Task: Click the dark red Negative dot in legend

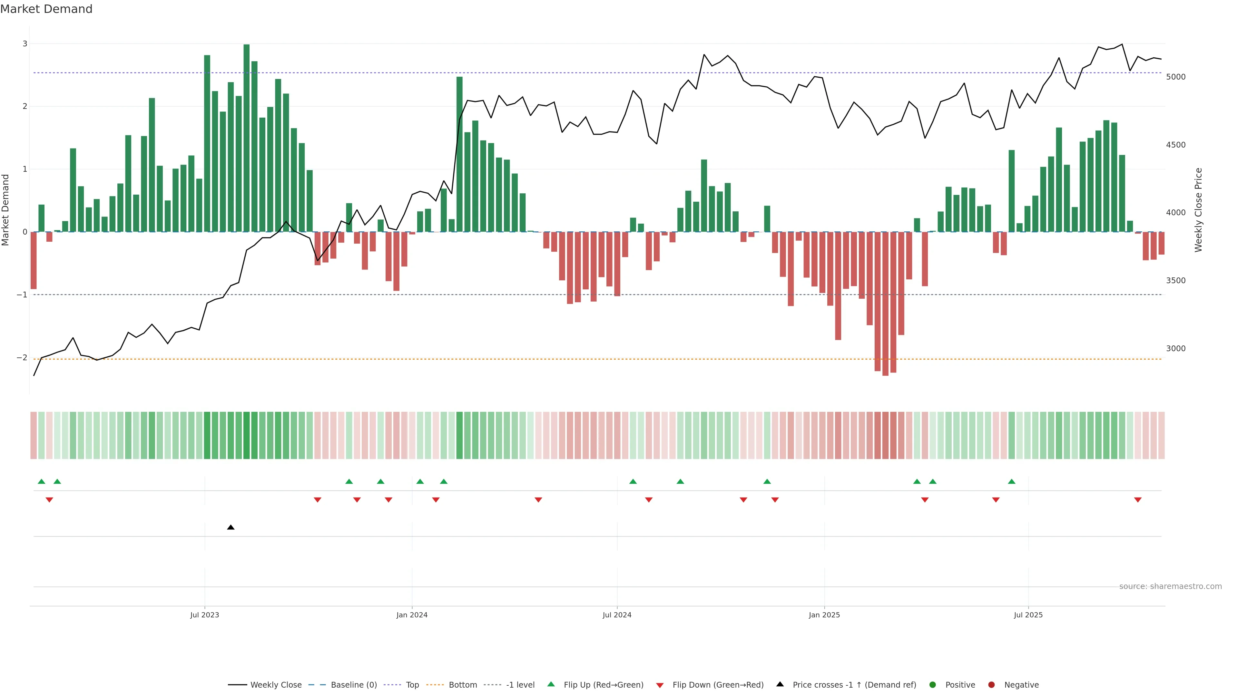Action: pyautogui.click(x=991, y=685)
